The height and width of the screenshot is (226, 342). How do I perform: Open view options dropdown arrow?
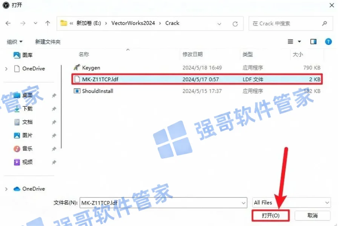[299, 42]
